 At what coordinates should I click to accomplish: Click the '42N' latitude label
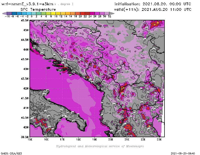(26, 89)
